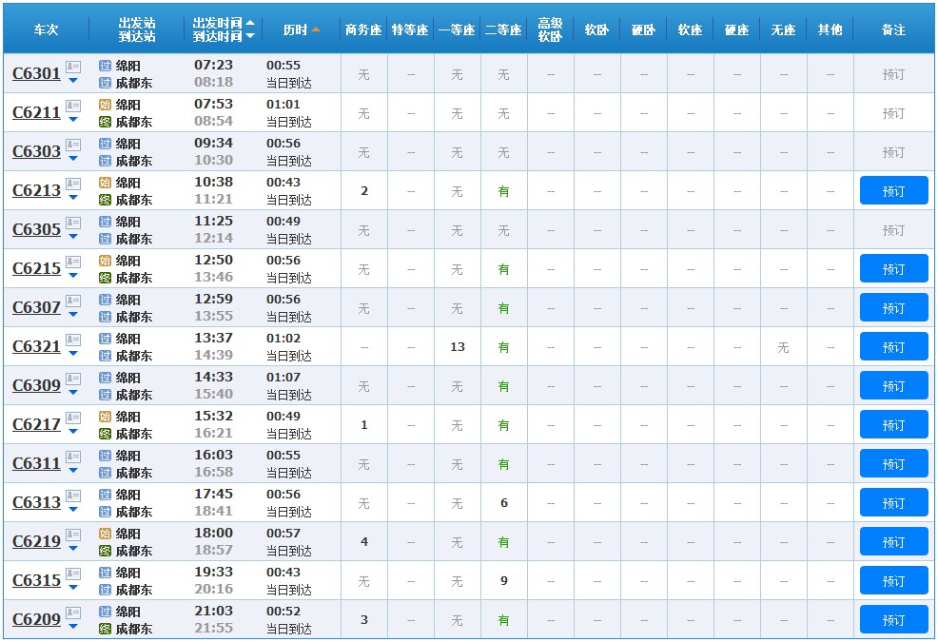The width and height of the screenshot is (938, 642).
Task: Book train C6313 with 预订 button
Action: (893, 502)
